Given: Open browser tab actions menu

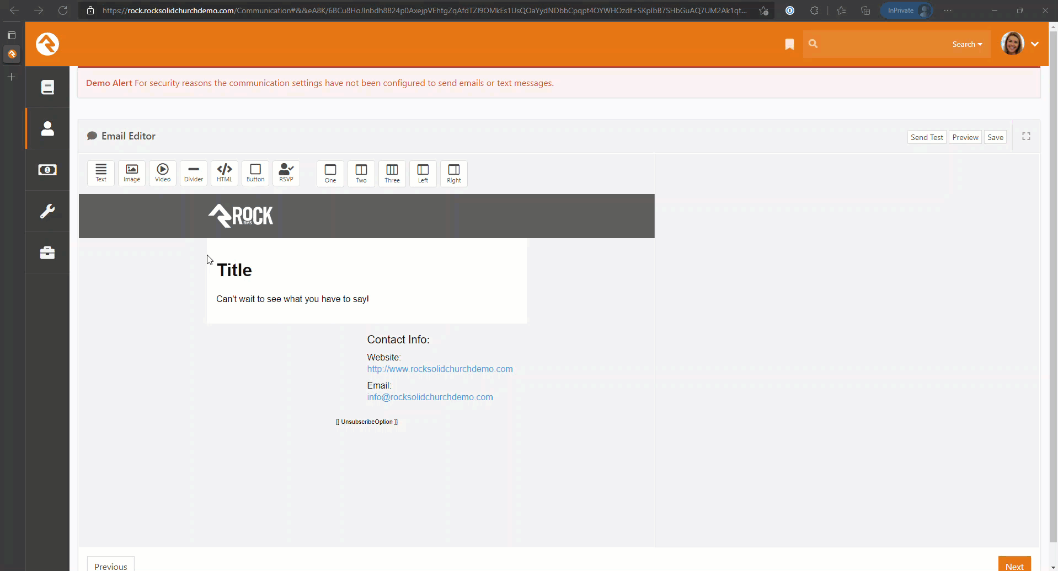Looking at the screenshot, I should tap(12, 35).
